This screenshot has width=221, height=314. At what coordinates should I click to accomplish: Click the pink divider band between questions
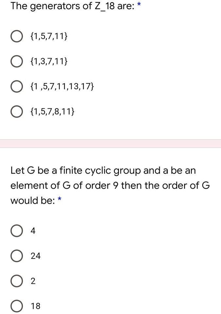click(x=110, y=143)
